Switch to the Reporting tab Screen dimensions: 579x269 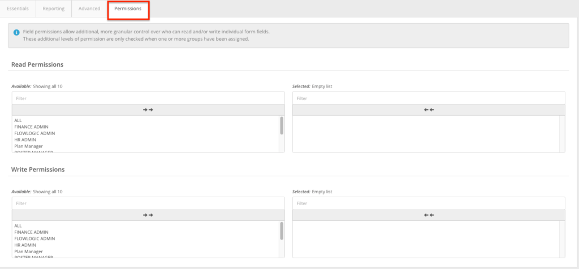tap(54, 9)
